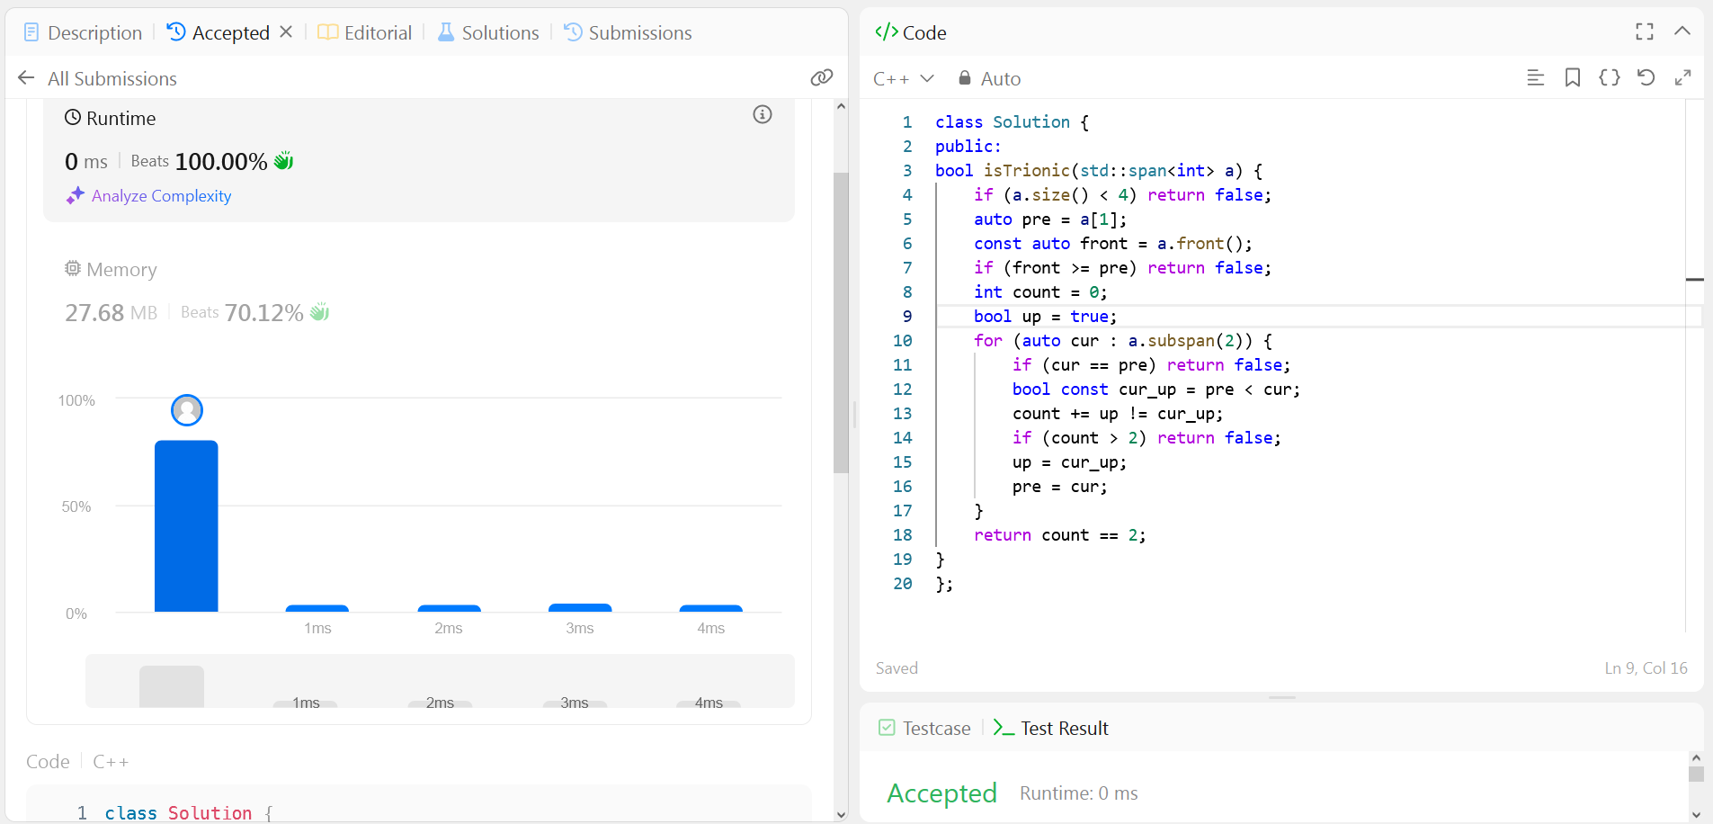The image size is (1713, 824).
Task: Click the test result panel scrollbar
Action: pyautogui.click(x=1696, y=775)
